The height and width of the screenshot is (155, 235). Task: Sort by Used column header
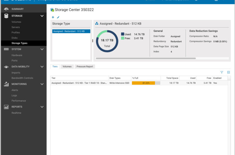(x=188, y=78)
